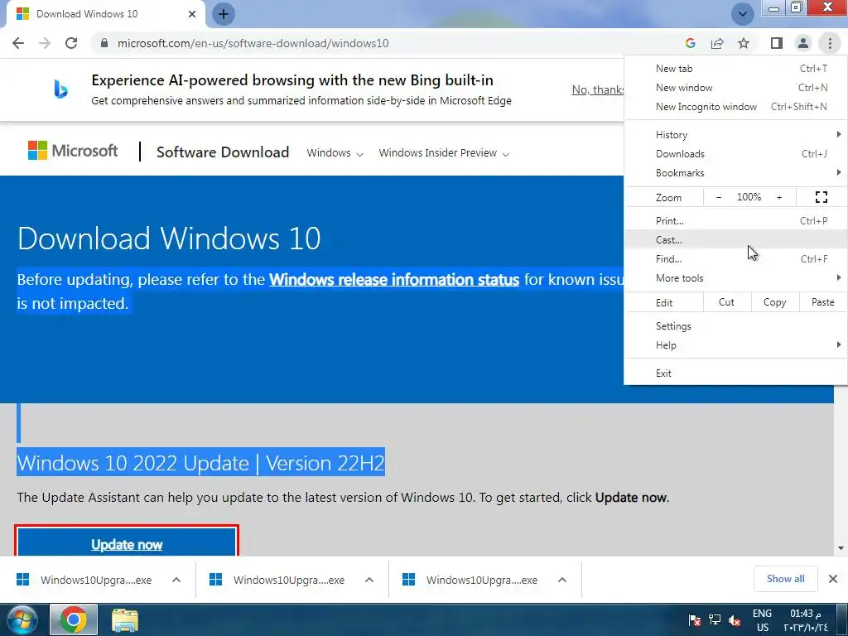The height and width of the screenshot is (636, 848).
Task: Close the Download Windows 10 tab
Action: (x=192, y=14)
